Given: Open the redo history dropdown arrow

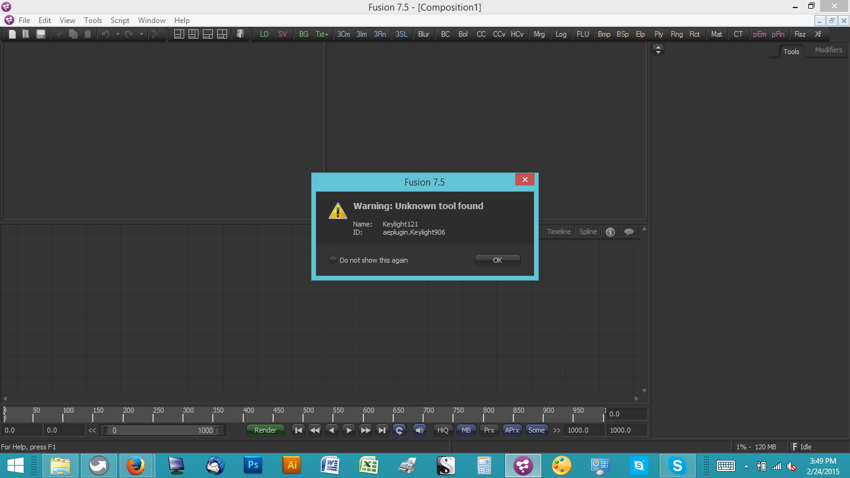Looking at the screenshot, I should (141, 34).
